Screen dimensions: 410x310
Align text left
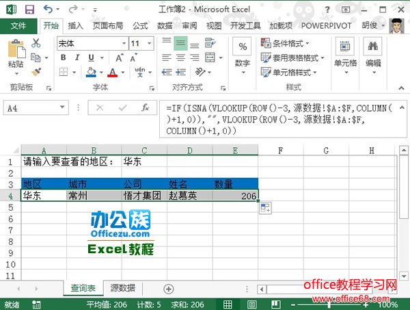pyautogui.click(x=167, y=57)
